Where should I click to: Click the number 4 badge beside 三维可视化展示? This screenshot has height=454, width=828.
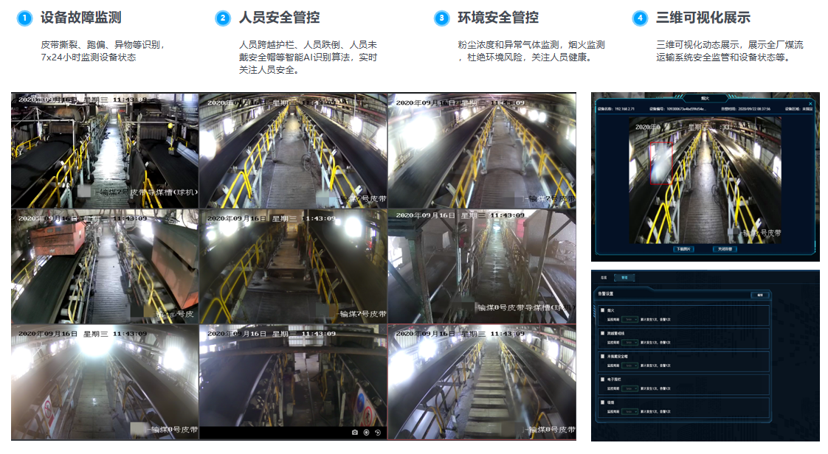(640, 18)
